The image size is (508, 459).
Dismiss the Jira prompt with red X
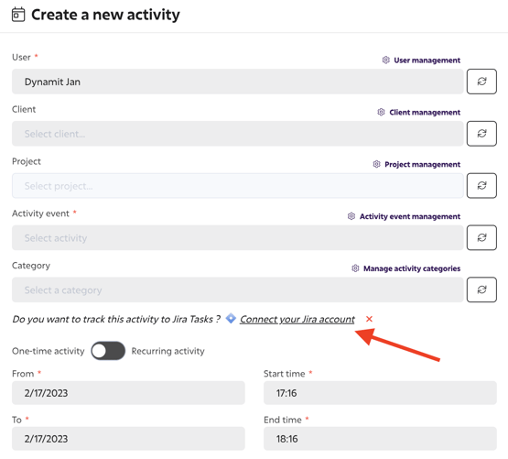[x=369, y=319]
